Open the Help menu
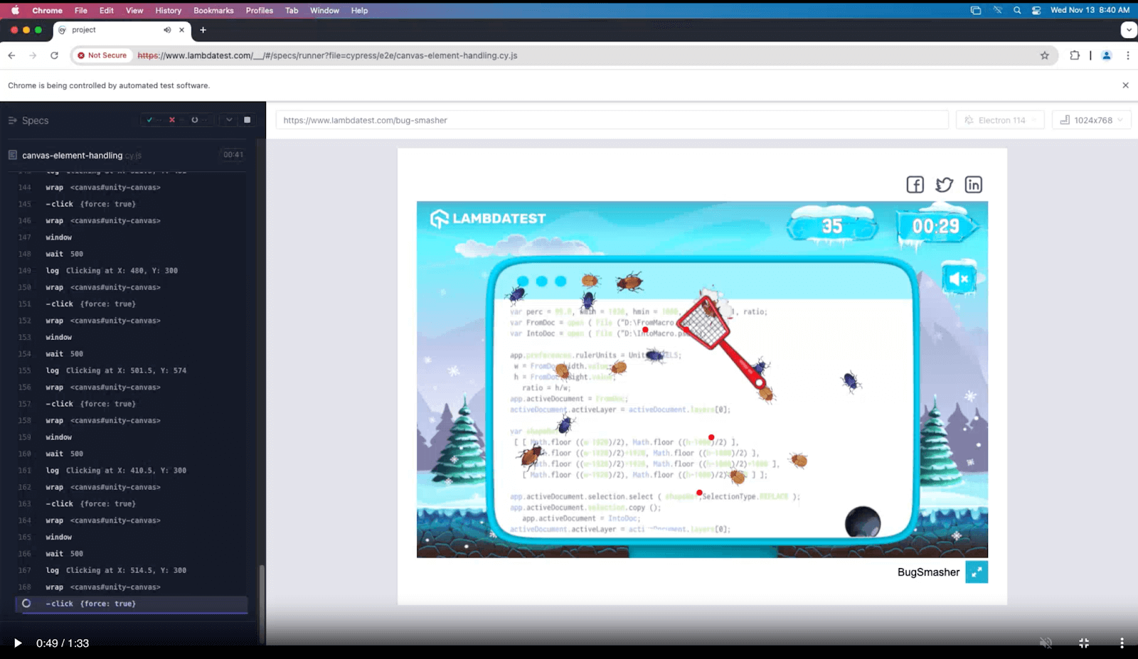Viewport: 1138px width, 659px height. click(359, 10)
